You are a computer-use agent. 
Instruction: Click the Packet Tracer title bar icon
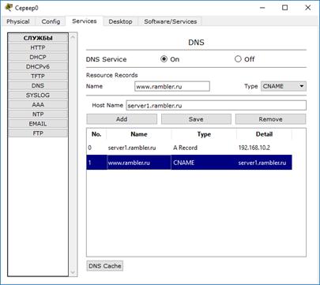tap(9, 8)
